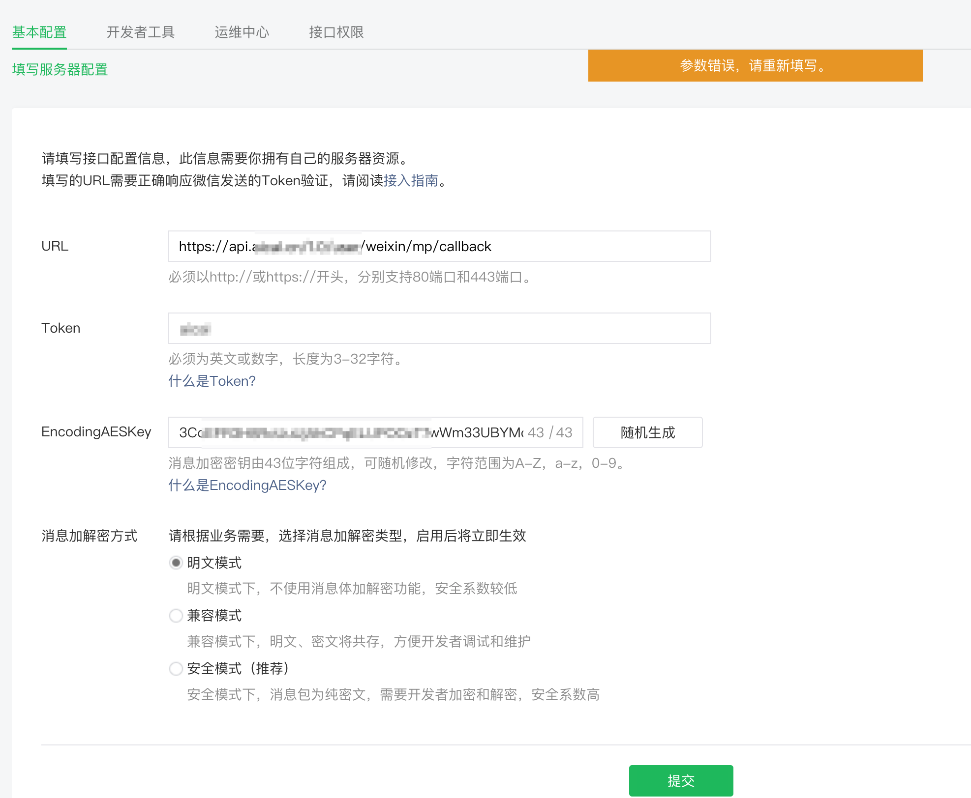
Task: Open the 接口权限 tab
Action: pos(336,32)
